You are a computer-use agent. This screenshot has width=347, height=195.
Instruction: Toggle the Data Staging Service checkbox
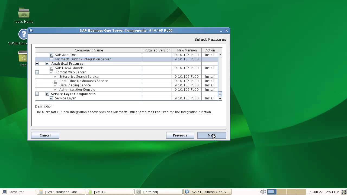tap(55, 85)
